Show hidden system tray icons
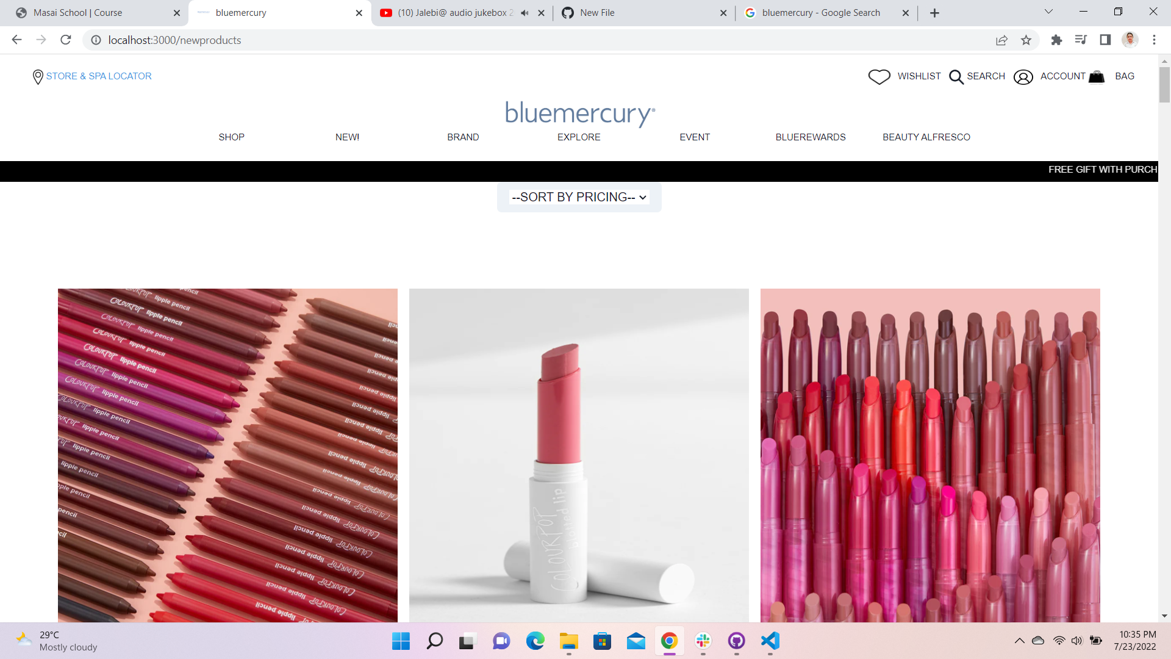Viewport: 1171px width, 659px height. click(1019, 641)
